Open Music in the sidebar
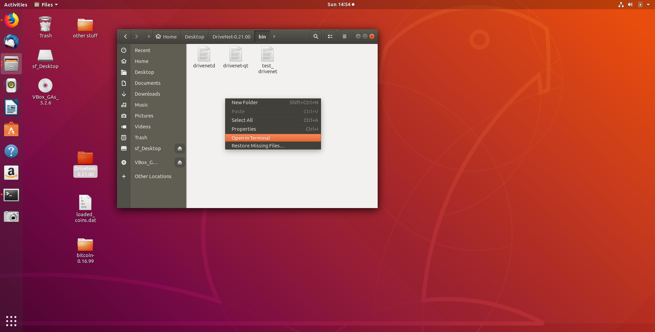The image size is (655, 332). click(152, 105)
